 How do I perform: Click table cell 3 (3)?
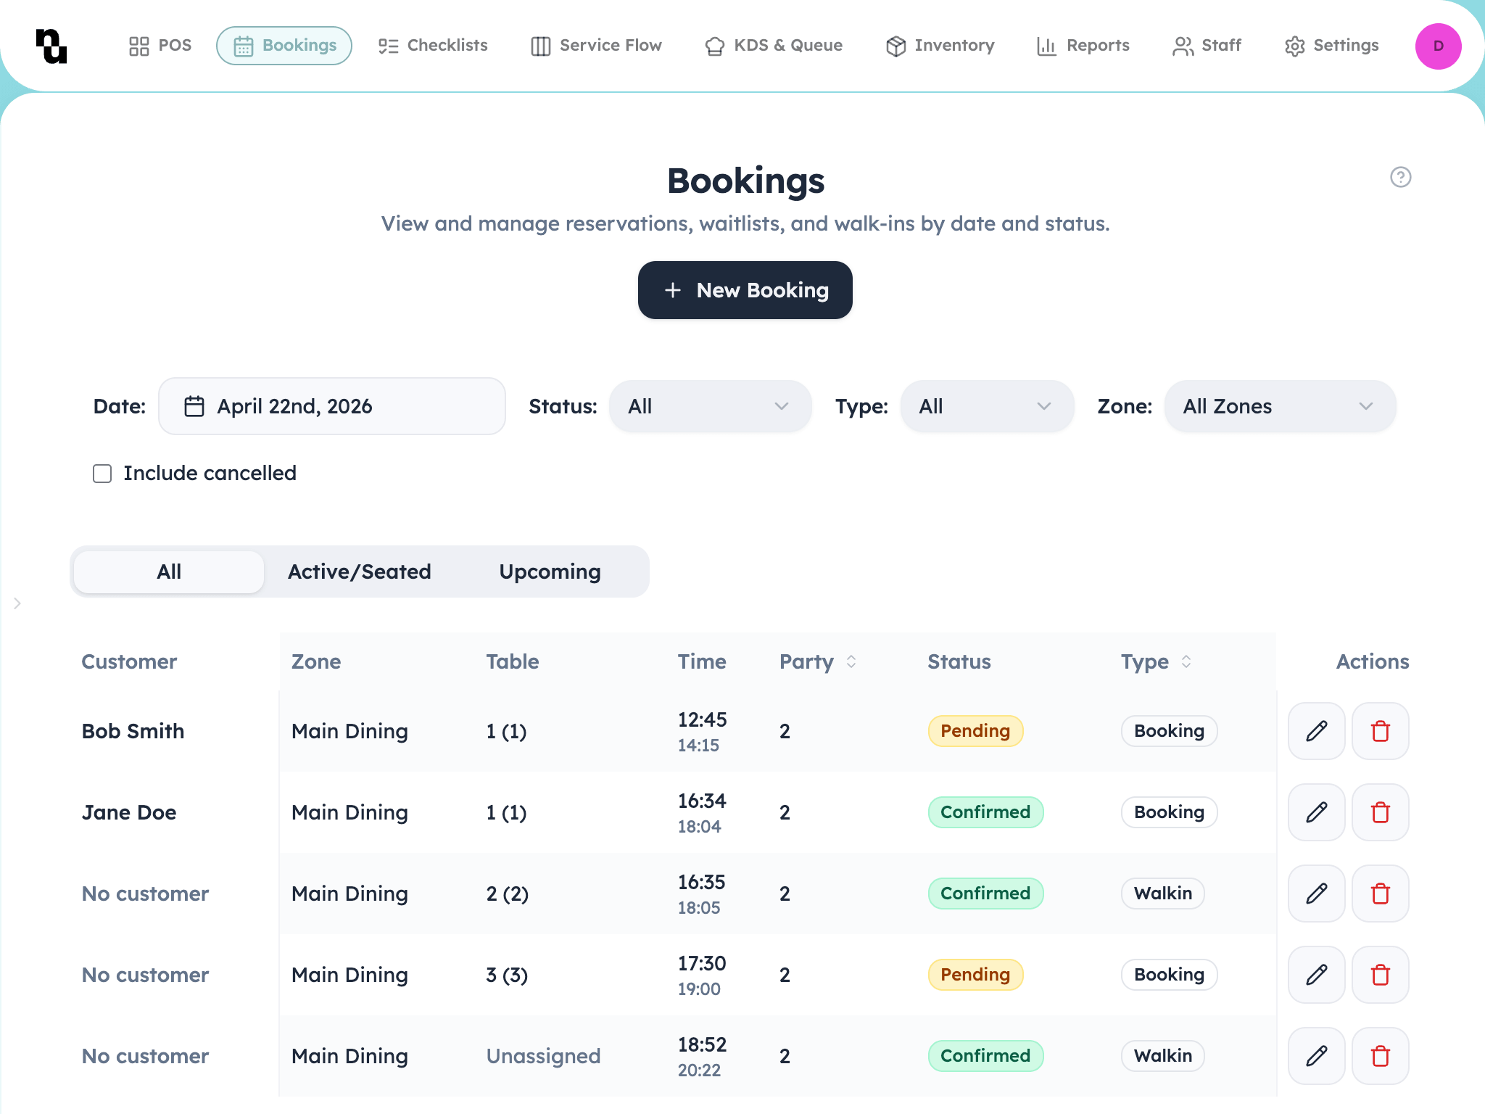[507, 975]
